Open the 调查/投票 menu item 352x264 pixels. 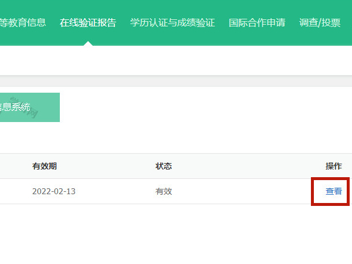pyautogui.click(x=319, y=23)
